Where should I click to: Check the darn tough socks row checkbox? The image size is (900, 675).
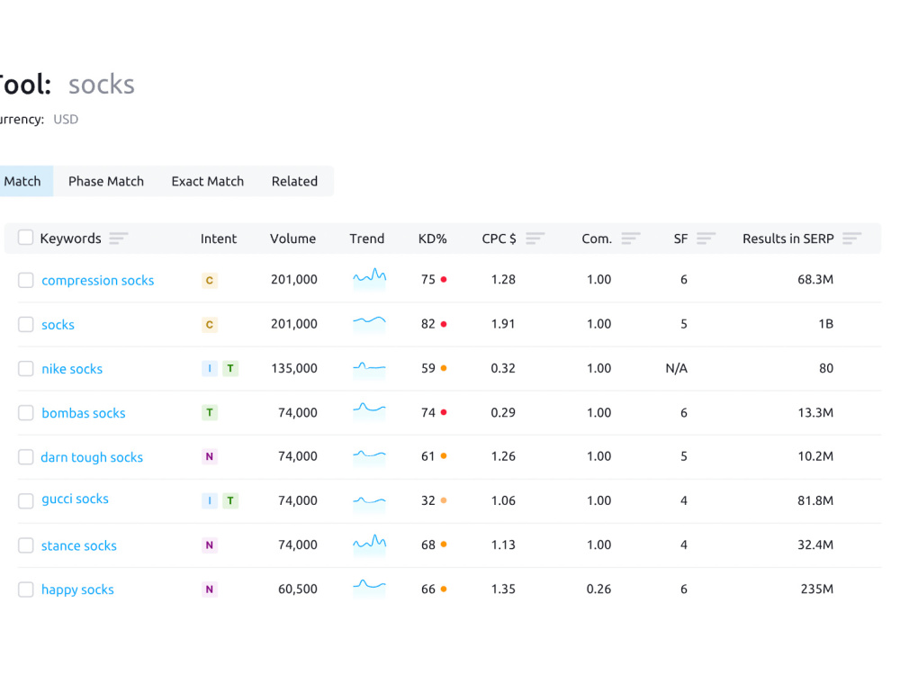26,457
